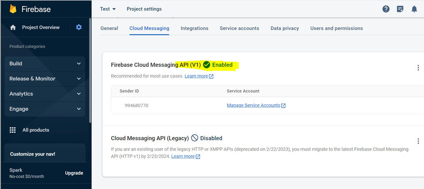The height and width of the screenshot is (189, 424).
Task: Open the notifications bell
Action: (x=414, y=9)
